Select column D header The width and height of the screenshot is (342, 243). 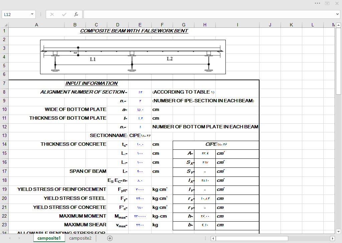point(118,25)
